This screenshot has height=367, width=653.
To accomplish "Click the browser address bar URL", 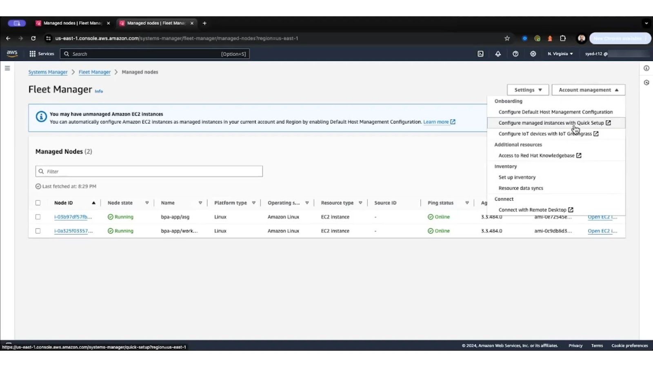I will [x=176, y=38].
